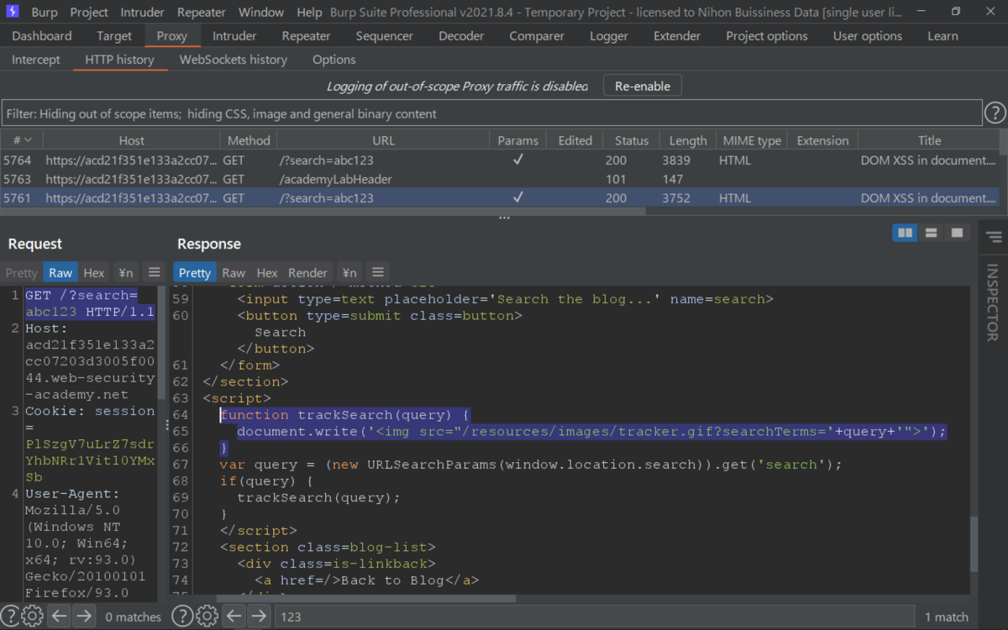Screen dimensions: 1008x630
Task: Sort history by Length column header
Action: 688,140
